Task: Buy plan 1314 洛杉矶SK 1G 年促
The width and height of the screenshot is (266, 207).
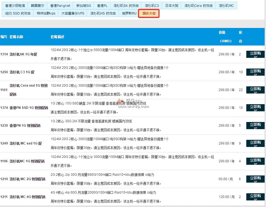Action: pyautogui.click(x=255, y=54)
